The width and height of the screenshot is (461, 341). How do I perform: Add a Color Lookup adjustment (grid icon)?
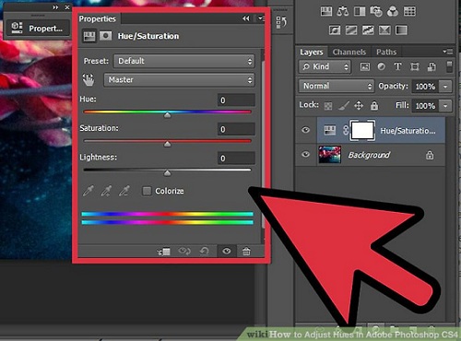pyautogui.click(x=409, y=12)
